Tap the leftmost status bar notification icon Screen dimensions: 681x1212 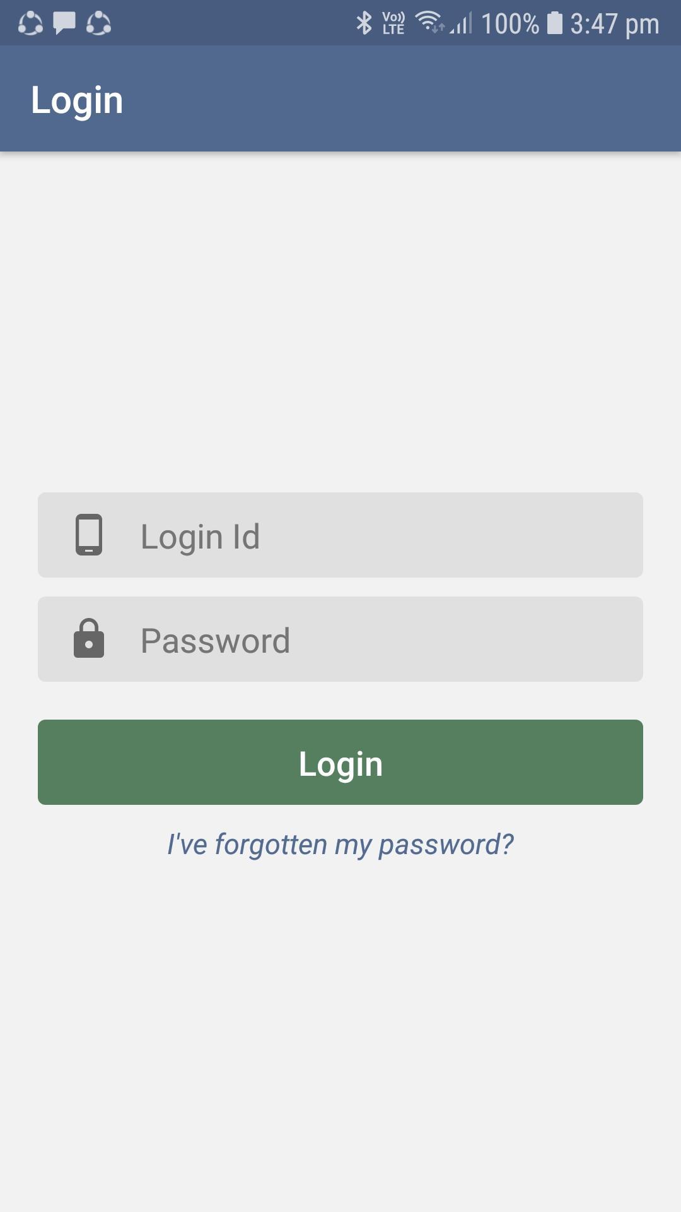click(x=30, y=23)
